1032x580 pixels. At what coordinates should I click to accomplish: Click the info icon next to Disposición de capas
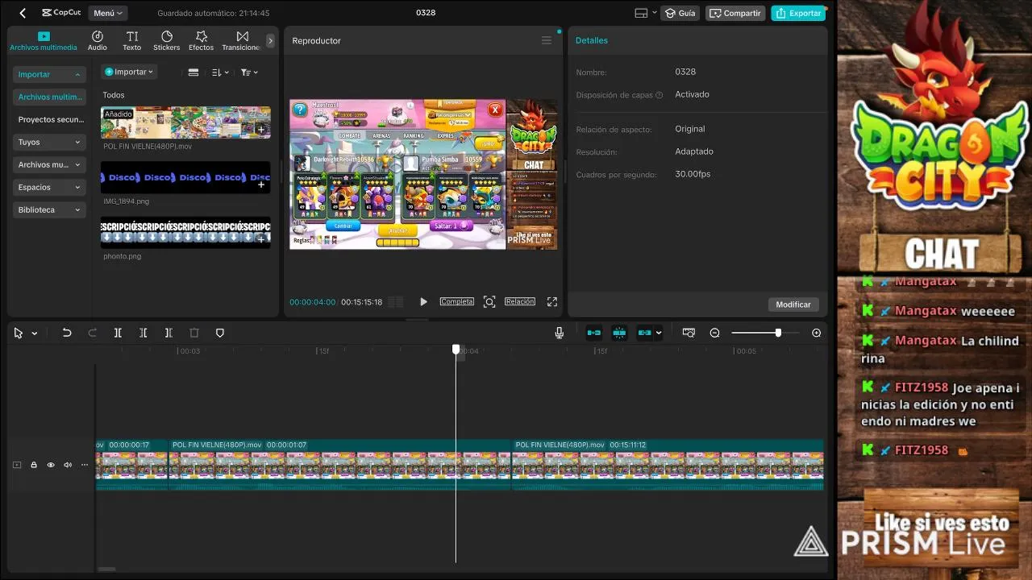tap(659, 95)
